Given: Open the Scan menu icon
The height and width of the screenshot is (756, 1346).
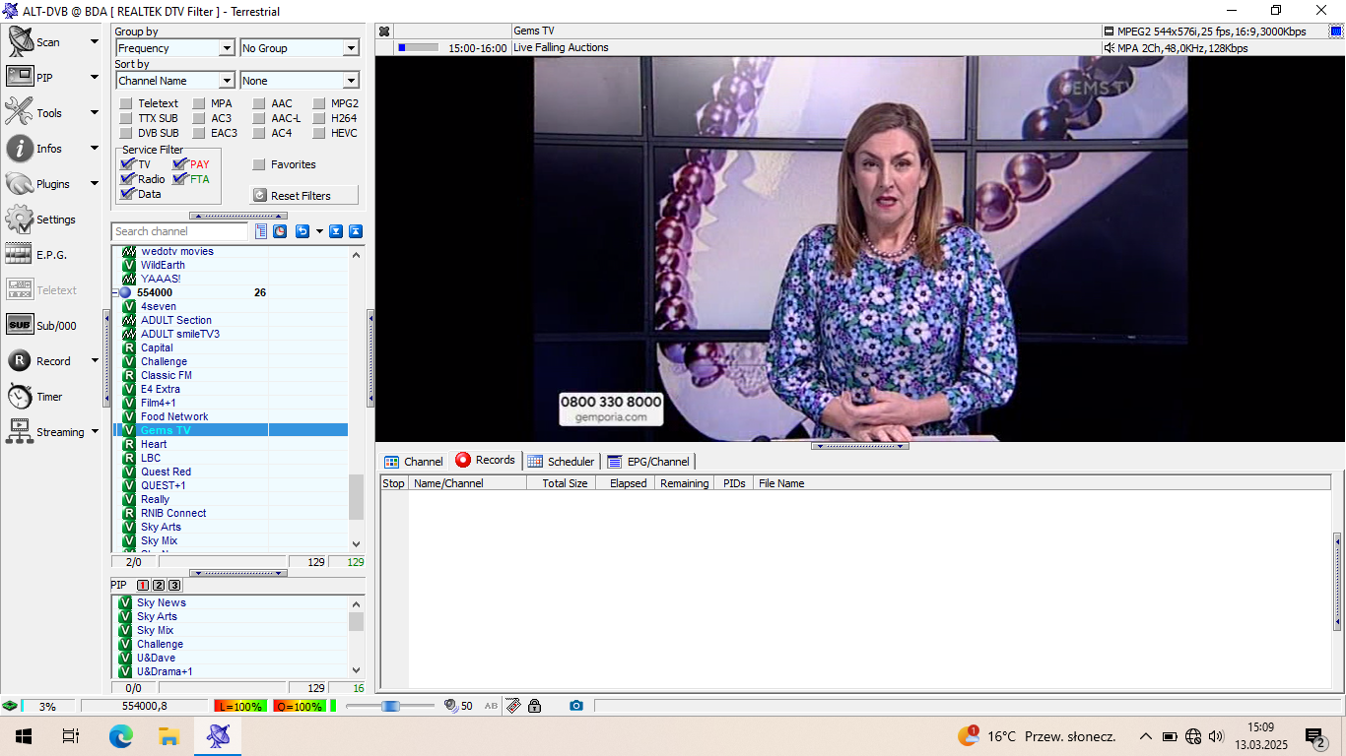Looking at the screenshot, I should pyautogui.click(x=20, y=42).
